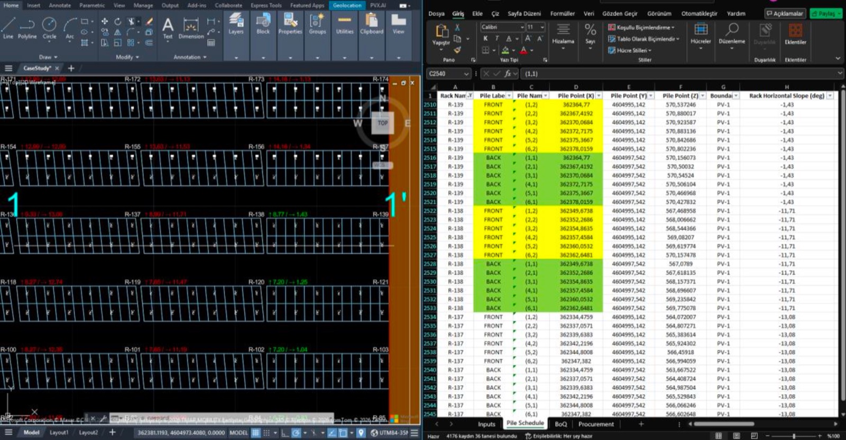
Task: Open Eklentiler add-ins icon
Action: click(x=795, y=34)
